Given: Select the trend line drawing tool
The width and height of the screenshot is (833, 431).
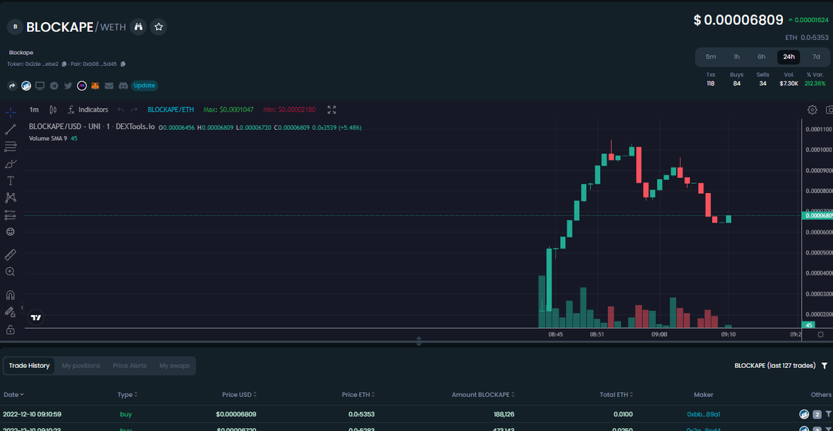Looking at the screenshot, I should (x=10, y=129).
